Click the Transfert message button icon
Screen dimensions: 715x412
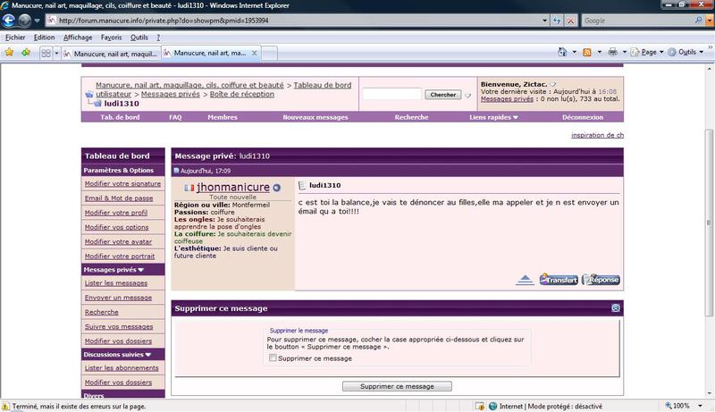(559, 280)
